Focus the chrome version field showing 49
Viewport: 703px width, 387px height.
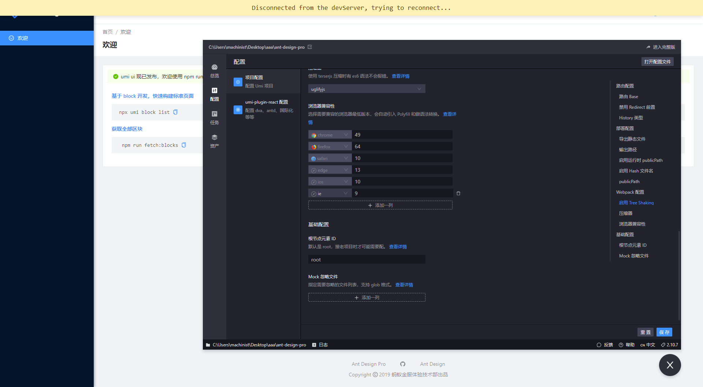pos(402,135)
